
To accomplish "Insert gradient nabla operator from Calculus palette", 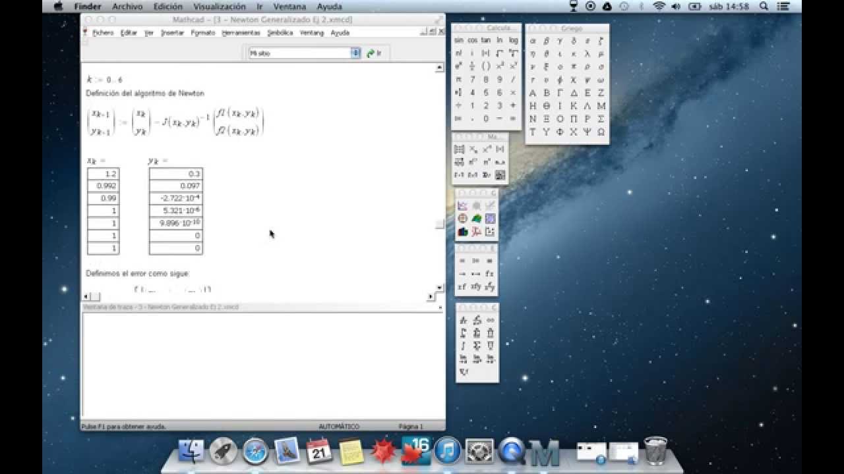I will tap(463, 372).
